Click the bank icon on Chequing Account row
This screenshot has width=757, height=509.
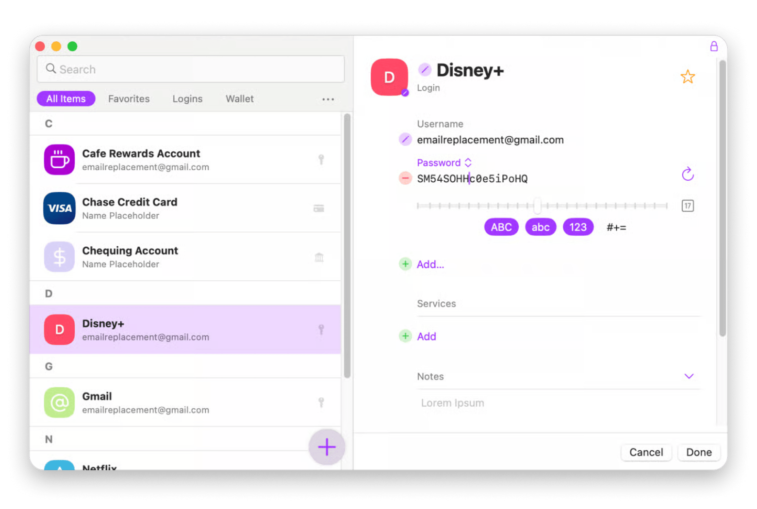click(x=319, y=257)
